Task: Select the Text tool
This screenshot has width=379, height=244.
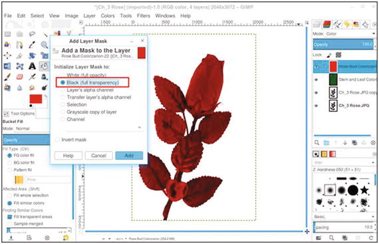Action: point(32,66)
